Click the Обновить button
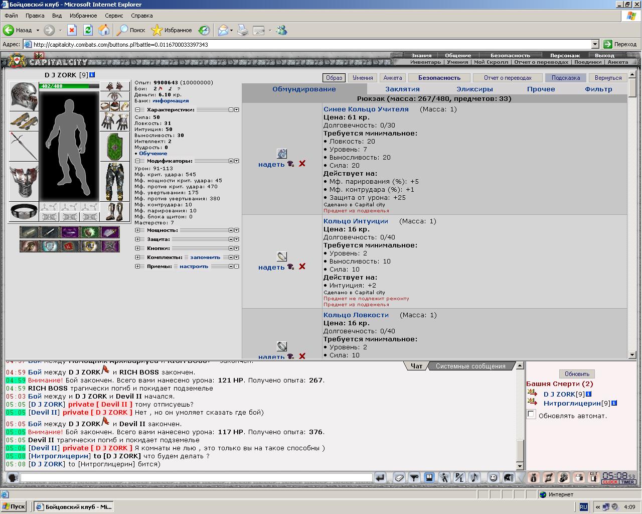This screenshot has width=642, height=514. 577,374
